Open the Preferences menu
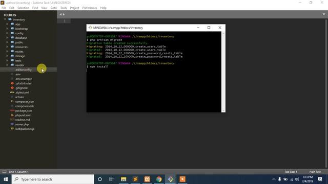The image size is (328, 184). tap(90, 8)
